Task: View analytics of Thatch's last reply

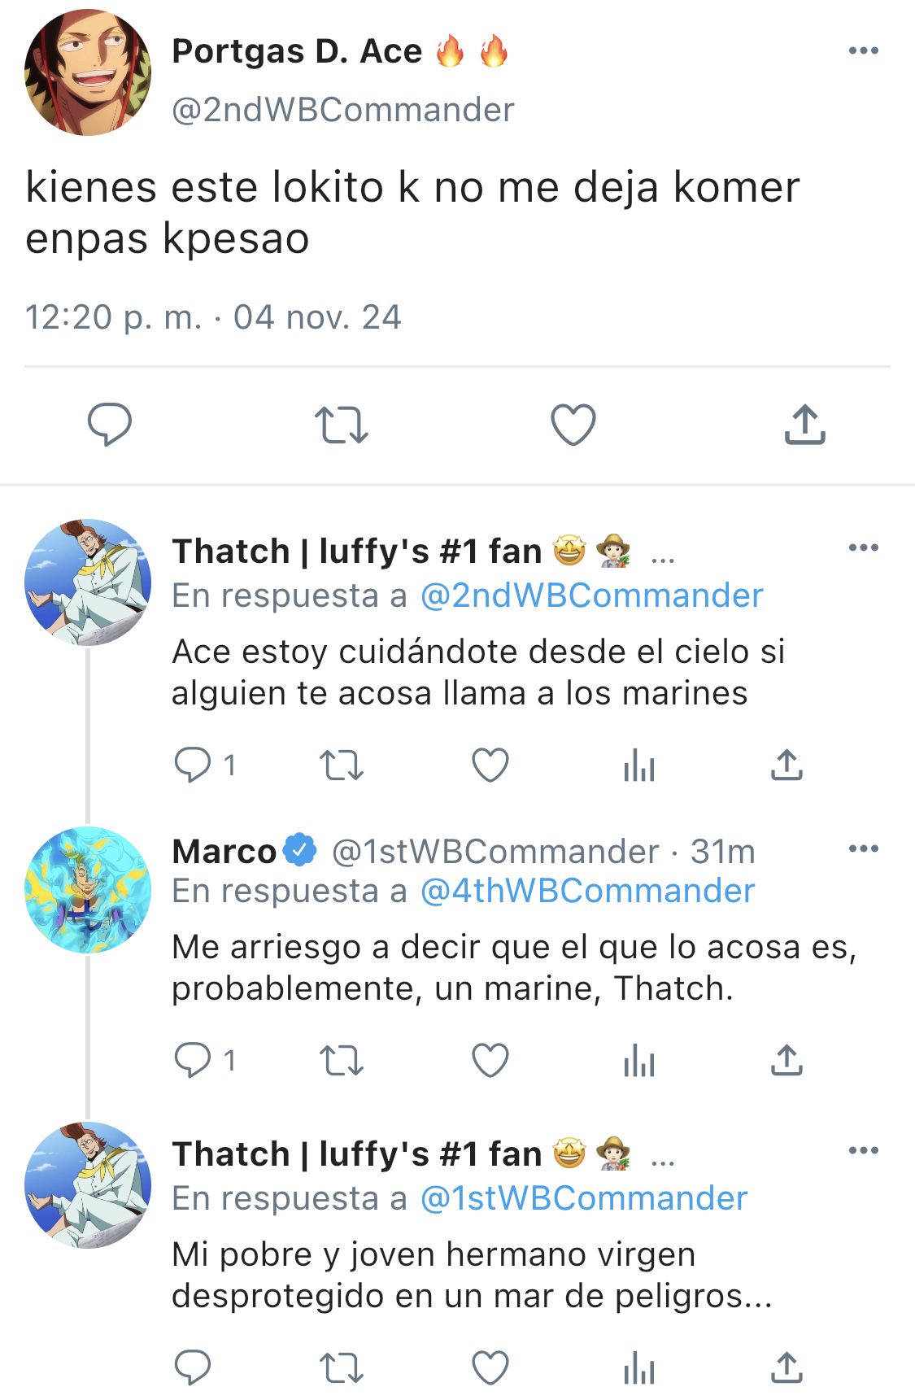Action: 639,1368
